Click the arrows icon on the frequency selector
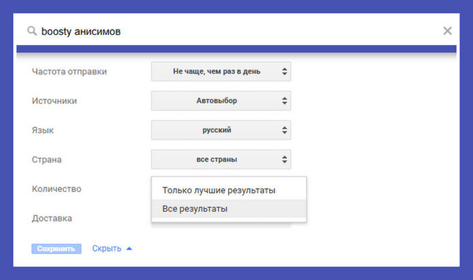This screenshot has width=473, height=280. pyautogui.click(x=284, y=72)
